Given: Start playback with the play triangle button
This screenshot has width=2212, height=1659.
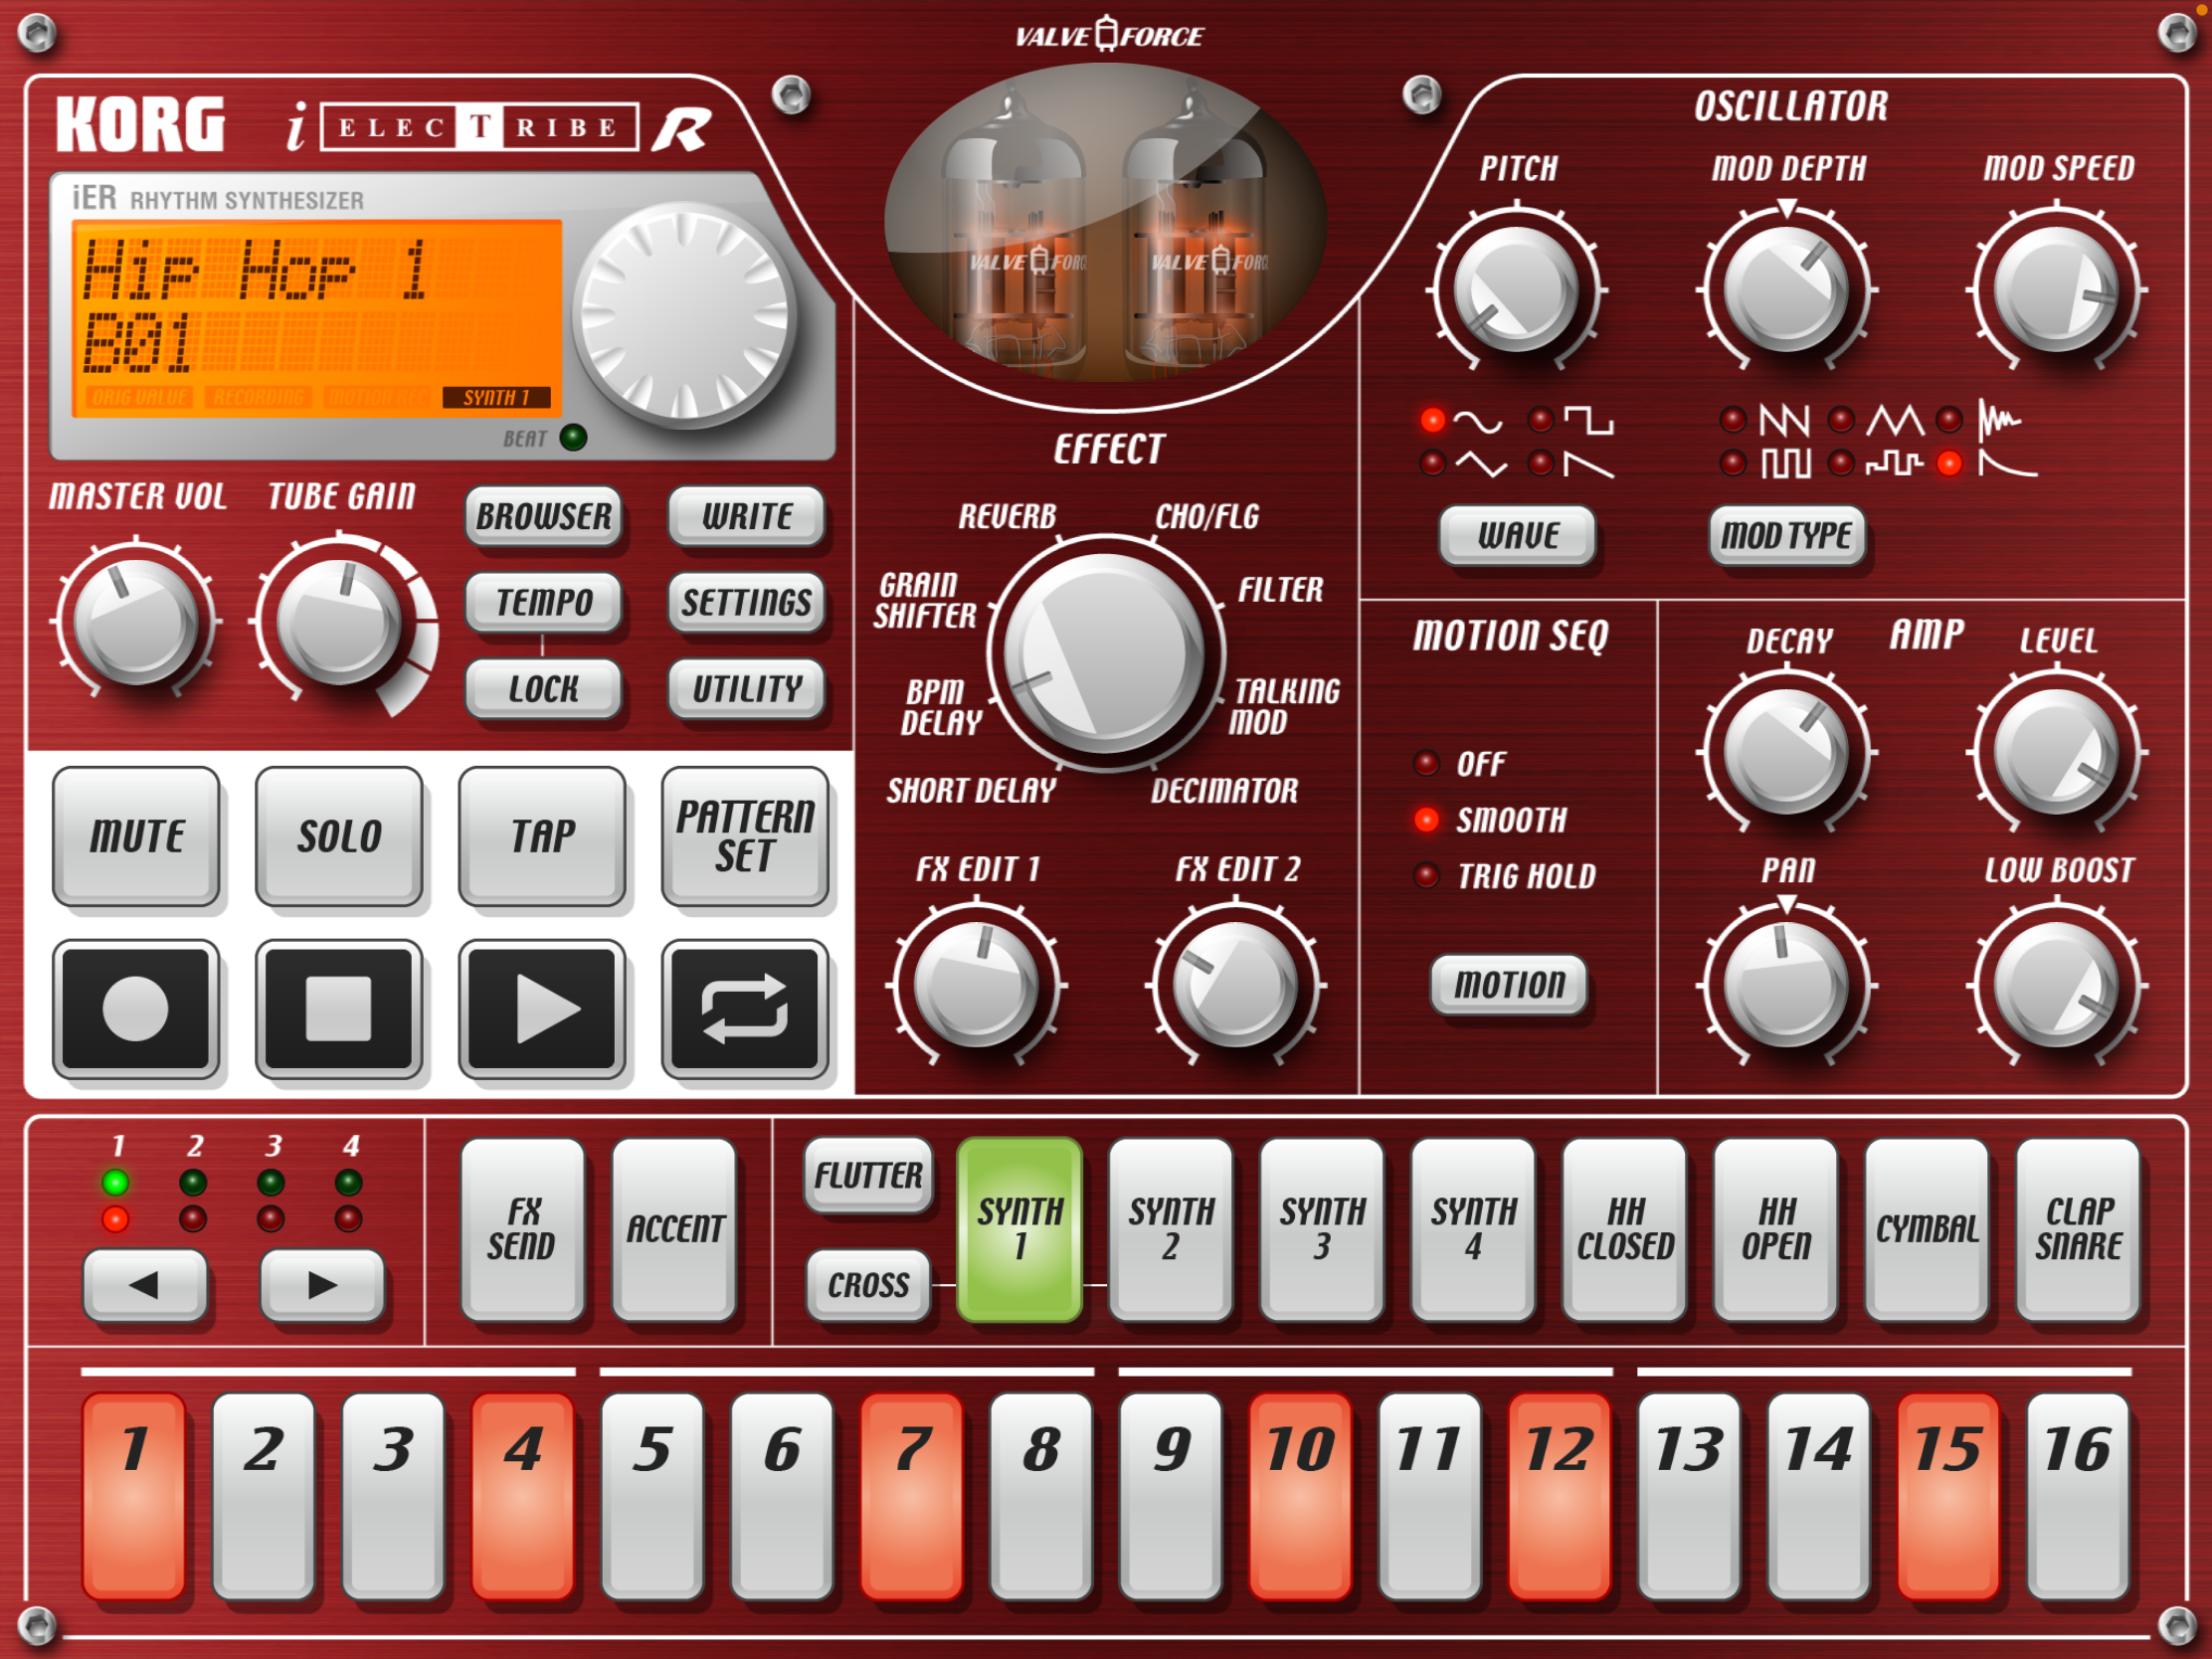Looking at the screenshot, I should point(542,1009).
